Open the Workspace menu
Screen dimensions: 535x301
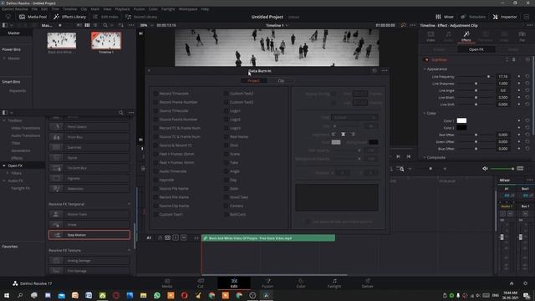(188, 9)
